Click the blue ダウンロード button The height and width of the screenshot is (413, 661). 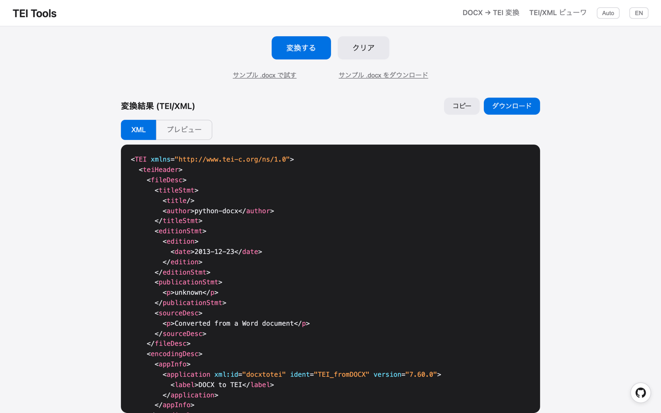tap(512, 106)
